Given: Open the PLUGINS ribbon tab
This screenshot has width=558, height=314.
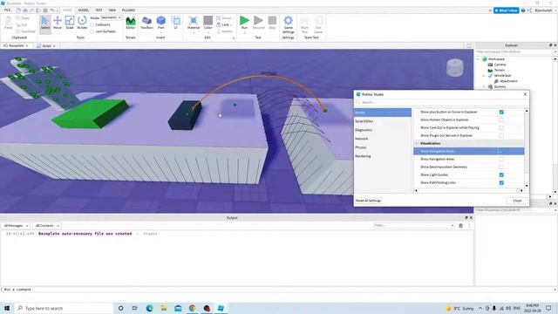Looking at the screenshot, I should tap(128, 10).
